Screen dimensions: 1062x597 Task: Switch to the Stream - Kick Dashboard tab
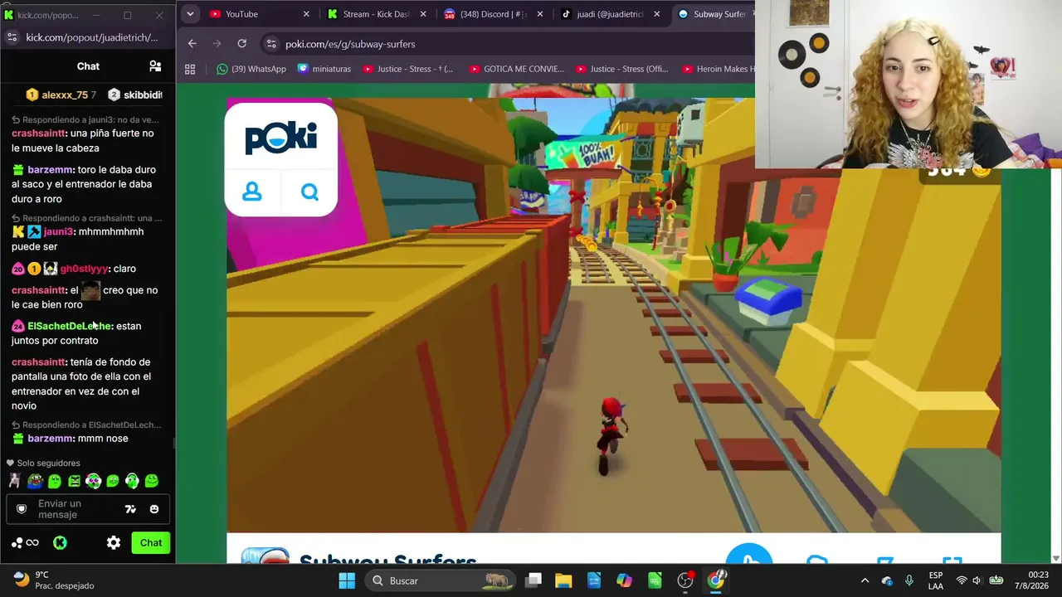(x=377, y=14)
